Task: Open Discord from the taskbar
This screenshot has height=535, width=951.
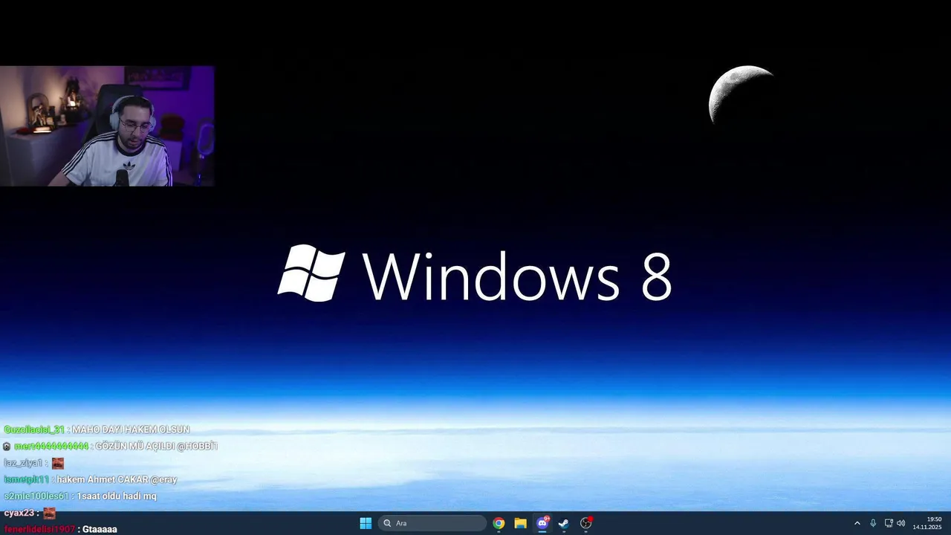Action: (x=542, y=523)
